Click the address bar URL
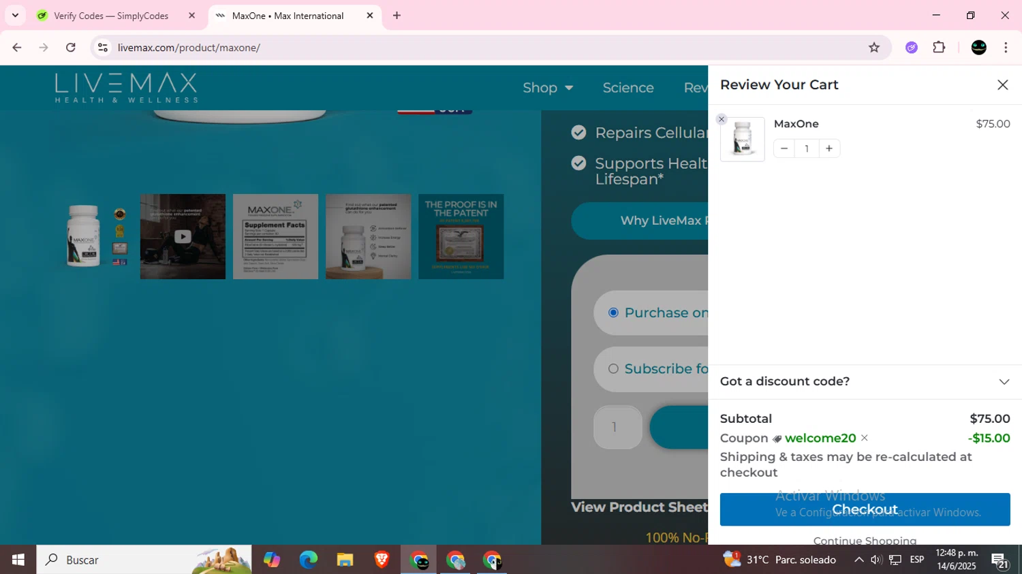This screenshot has width=1022, height=574. click(189, 48)
